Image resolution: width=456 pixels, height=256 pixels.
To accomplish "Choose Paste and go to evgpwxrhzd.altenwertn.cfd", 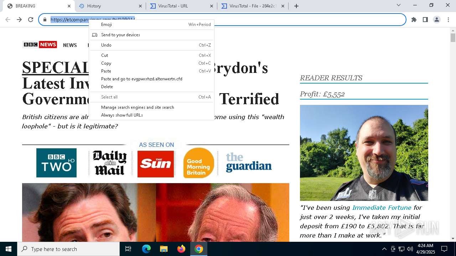I will (151, 79).
